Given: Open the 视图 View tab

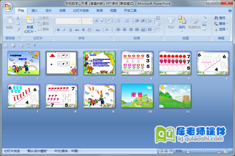Looking at the screenshot, I should (113, 11).
